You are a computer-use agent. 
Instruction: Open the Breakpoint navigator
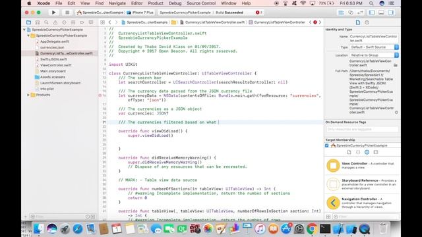[x=82, y=22]
